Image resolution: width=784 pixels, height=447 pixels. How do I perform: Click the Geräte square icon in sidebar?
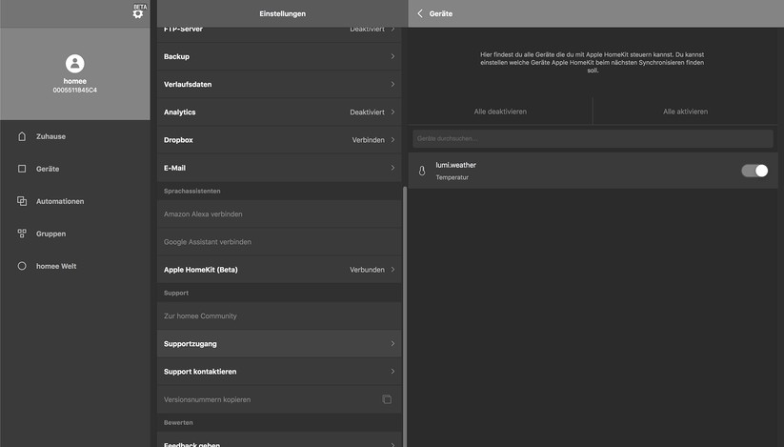tap(22, 169)
